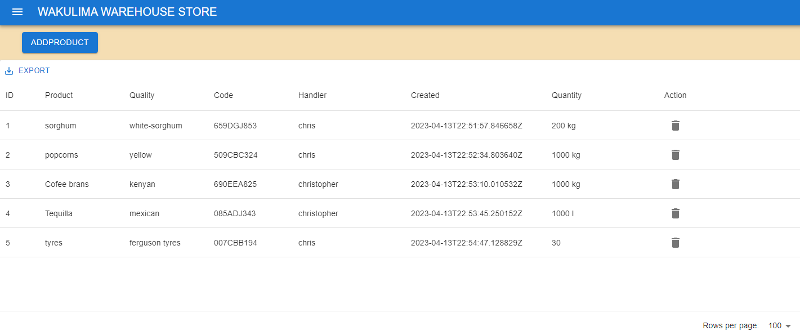Click the WAKULIMA WAREHOUSE STORE title

tap(127, 11)
